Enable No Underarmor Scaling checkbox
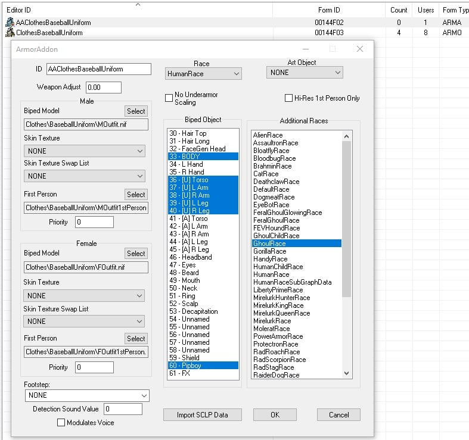Viewport: 469px width, 440px height. [x=169, y=98]
